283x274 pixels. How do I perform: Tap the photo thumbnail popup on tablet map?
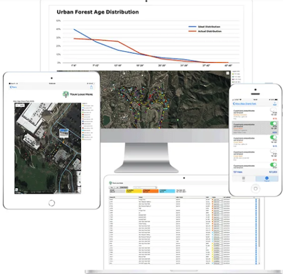click(x=64, y=133)
